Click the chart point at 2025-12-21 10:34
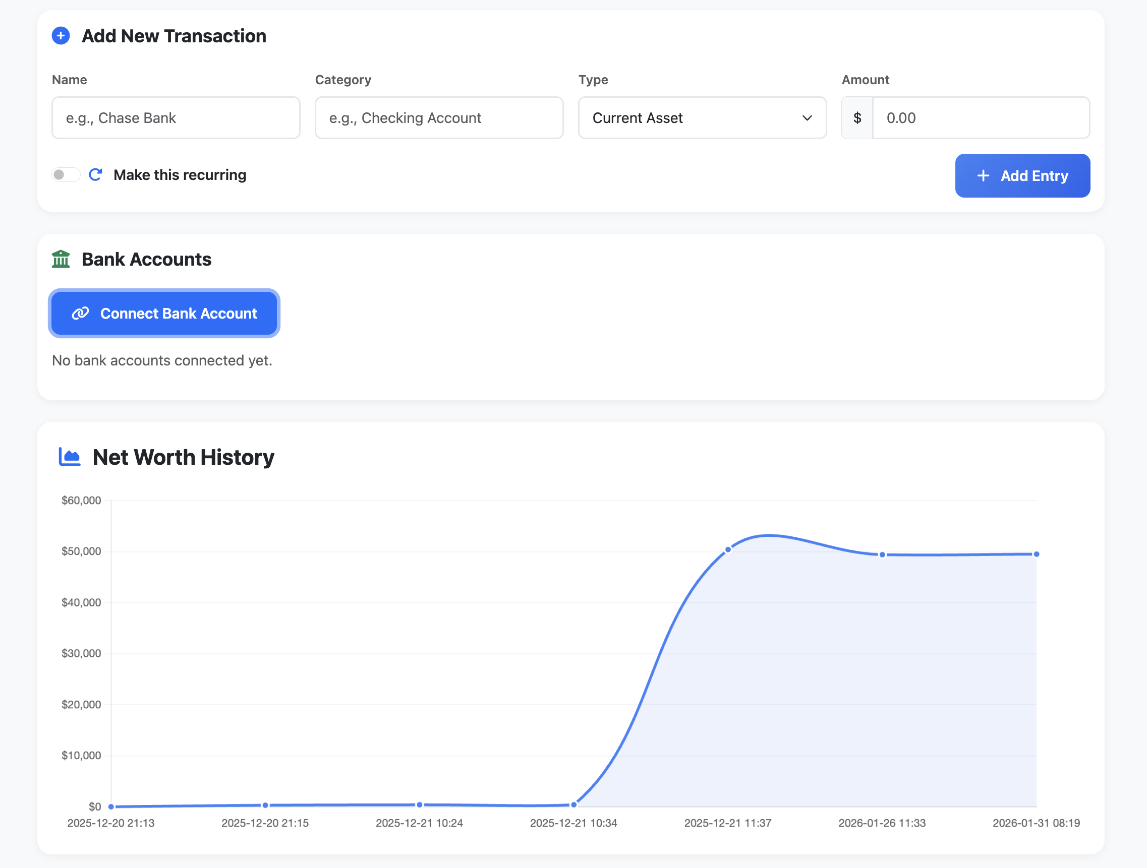 tap(573, 805)
